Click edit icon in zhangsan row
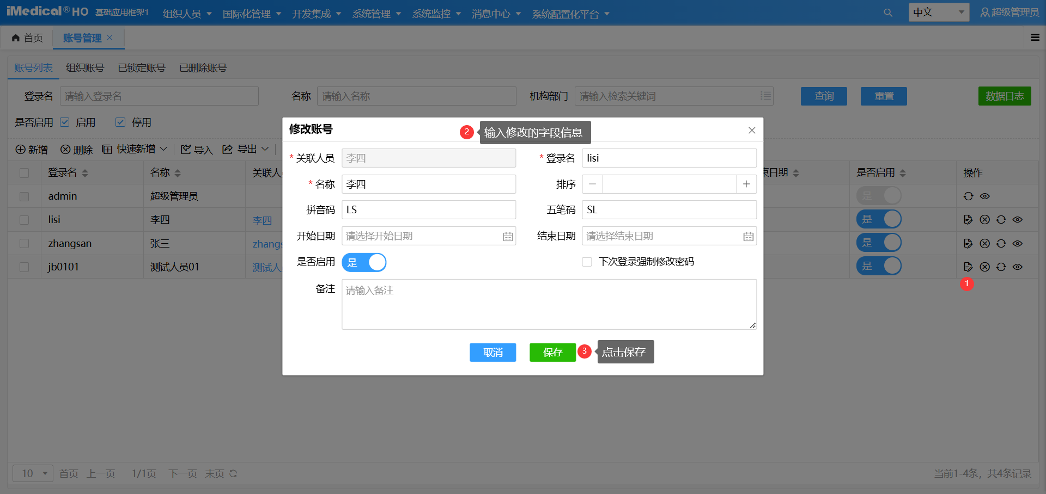Image resolution: width=1046 pixels, height=494 pixels. (968, 243)
